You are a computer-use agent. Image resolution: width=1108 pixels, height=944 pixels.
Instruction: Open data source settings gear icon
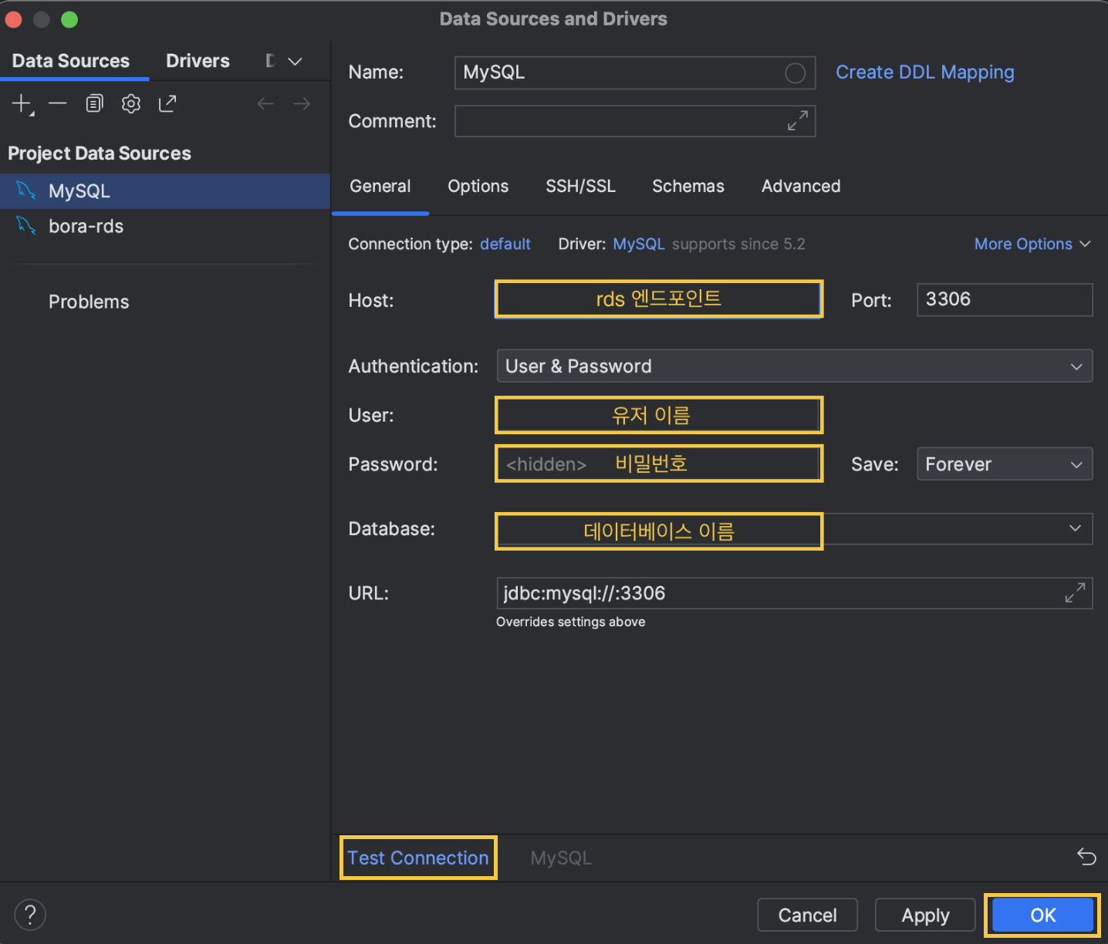131,103
